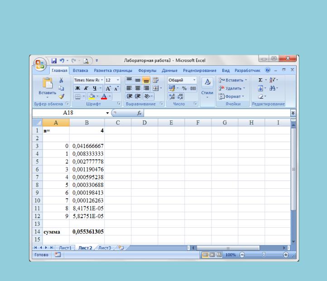This screenshot has width=327, height=281.
Task: Open the Excel Help question mark
Action: (268, 70)
